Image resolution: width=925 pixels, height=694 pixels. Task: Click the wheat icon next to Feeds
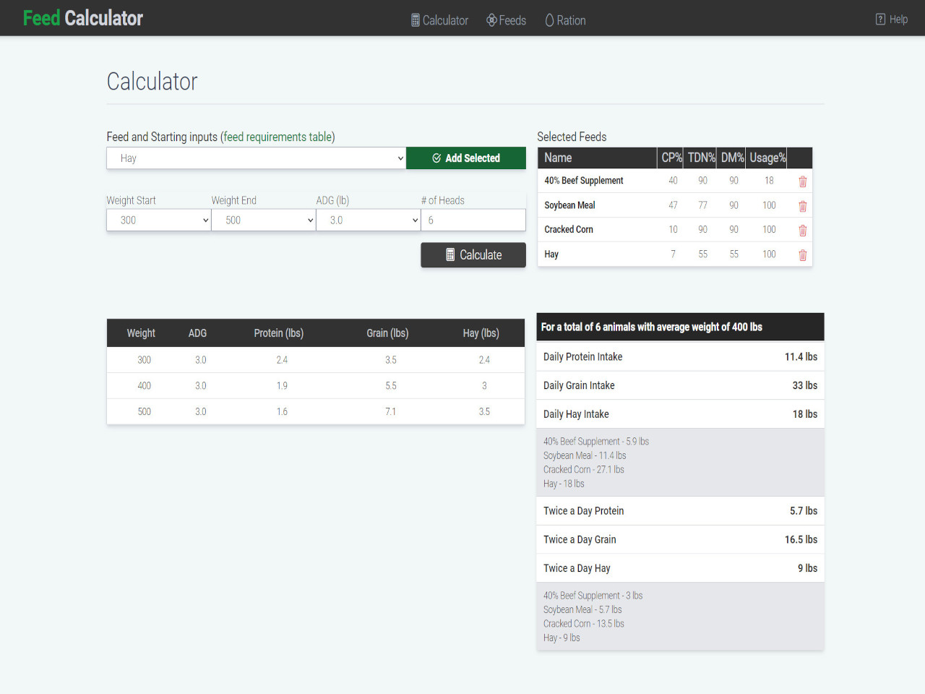pyautogui.click(x=491, y=20)
